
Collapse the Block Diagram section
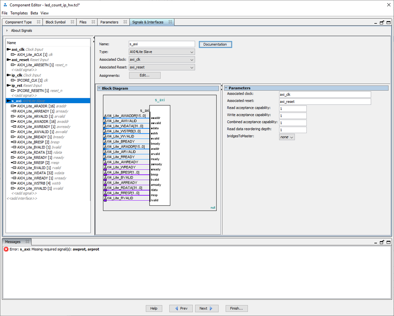tap(99, 89)
